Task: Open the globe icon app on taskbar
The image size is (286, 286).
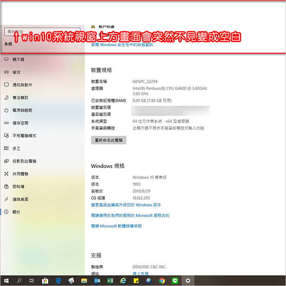Action: click(149, 281)
